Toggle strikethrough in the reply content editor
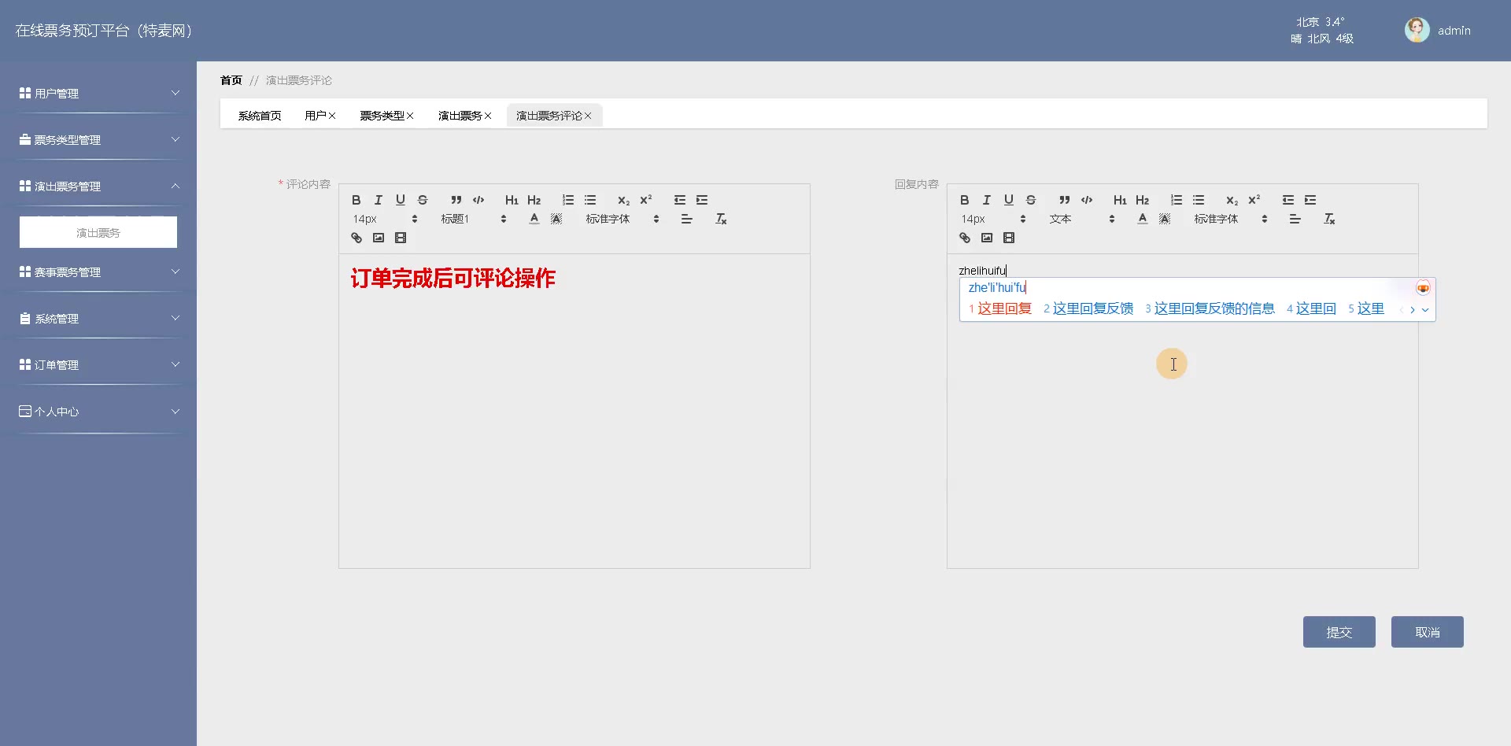Viewport: 1511px width, 746px height. tap(1031, 200)
